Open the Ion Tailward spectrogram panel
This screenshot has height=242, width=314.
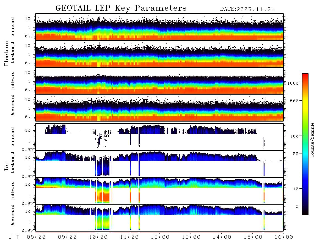pos(159,191)
